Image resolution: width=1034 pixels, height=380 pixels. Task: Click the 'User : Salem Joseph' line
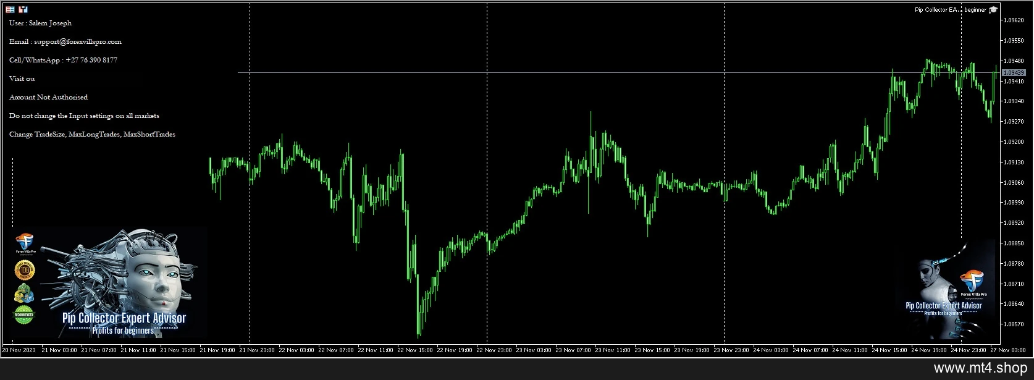[x=40, y=23]
